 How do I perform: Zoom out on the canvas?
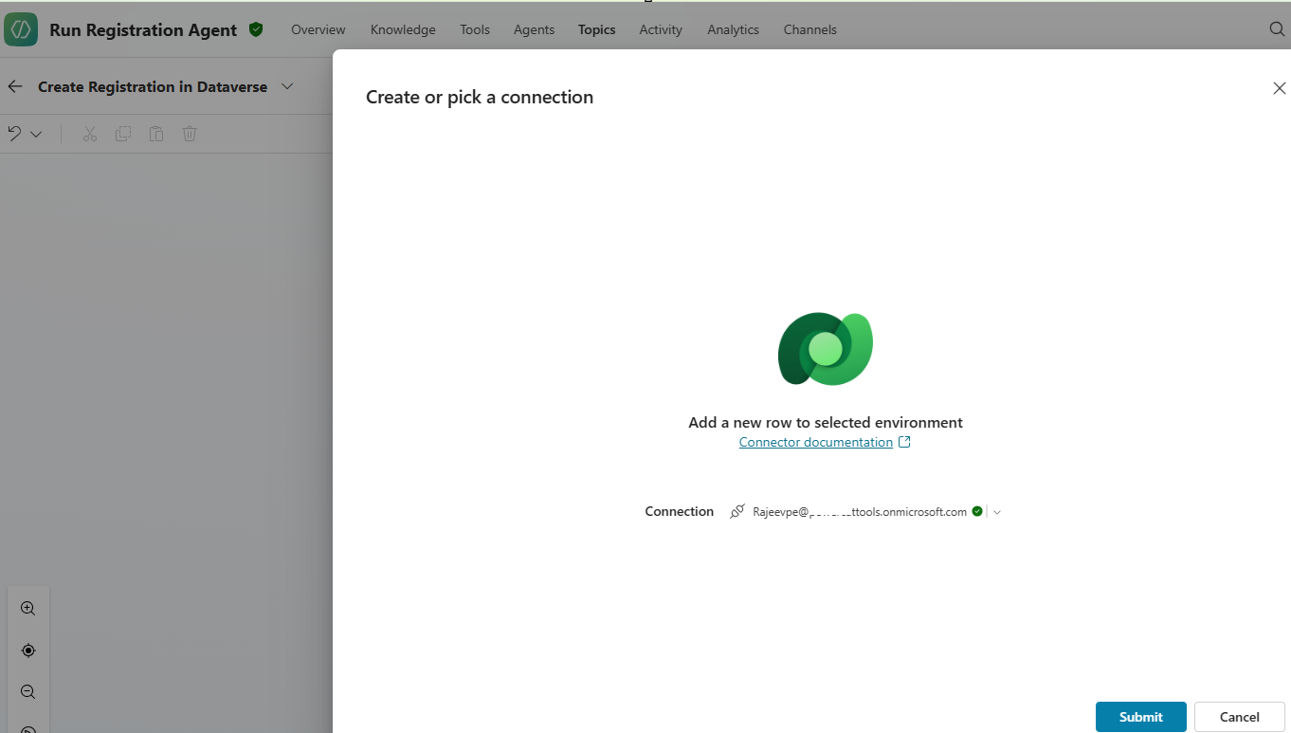pyautogui.click(x=28, y=692)
